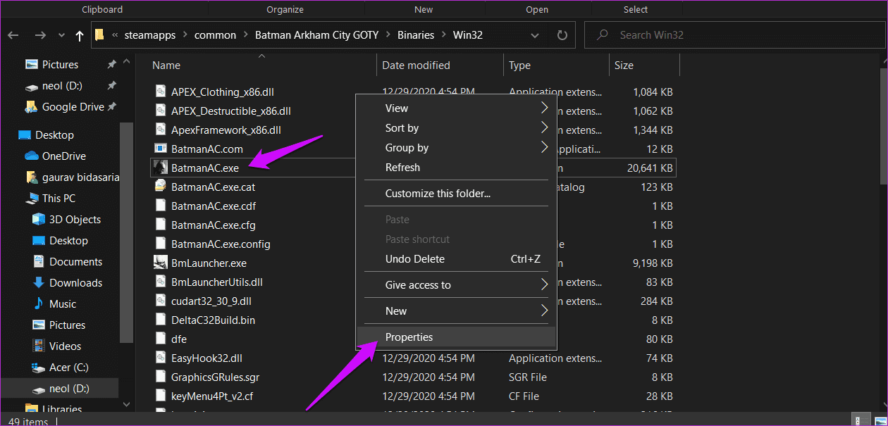
Task: Select the common breadcrumb
Action: click(215, 35)
